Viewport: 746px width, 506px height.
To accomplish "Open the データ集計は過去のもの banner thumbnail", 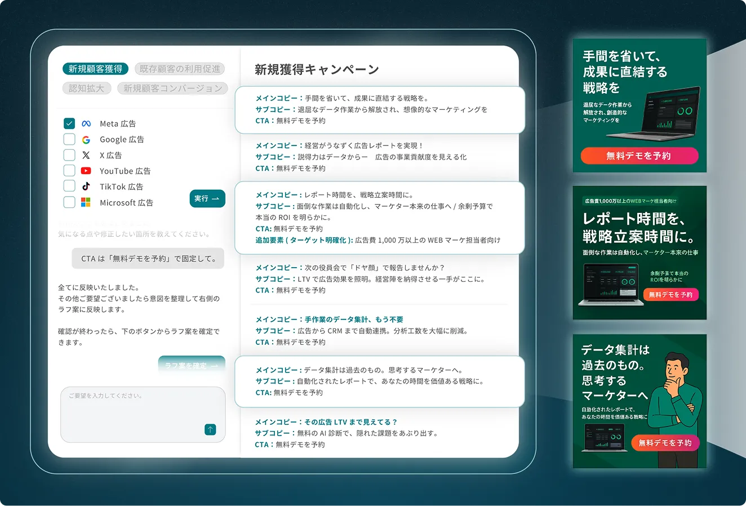I will [640, 401].
